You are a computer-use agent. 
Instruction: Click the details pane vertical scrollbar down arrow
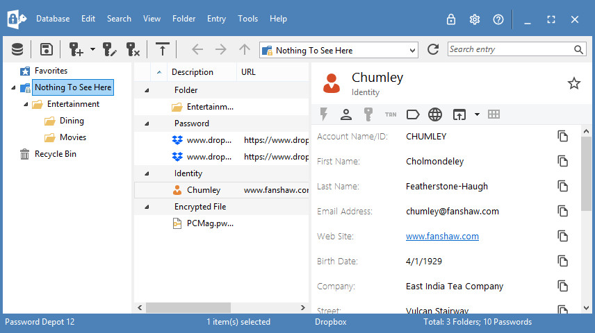point(586,308)
